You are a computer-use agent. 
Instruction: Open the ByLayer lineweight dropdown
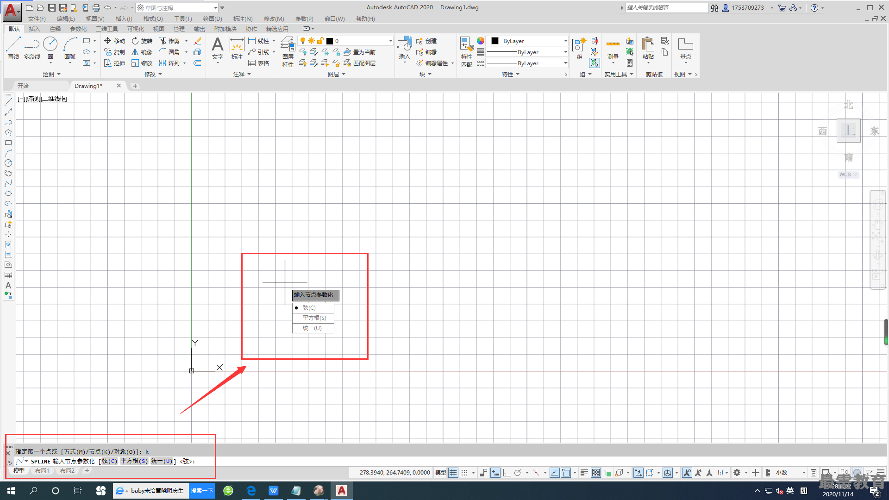[565, 52]
